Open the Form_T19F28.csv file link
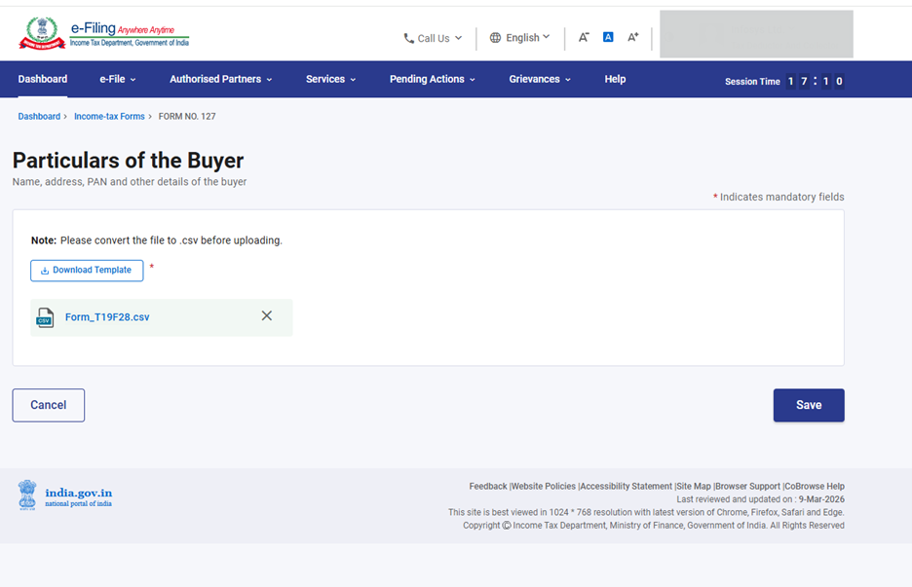 107,317
